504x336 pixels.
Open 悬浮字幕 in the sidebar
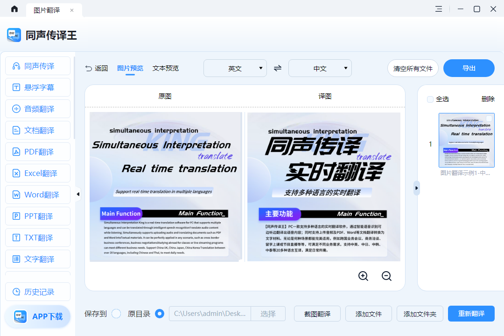pyautogui.click(x=38, y=87)
